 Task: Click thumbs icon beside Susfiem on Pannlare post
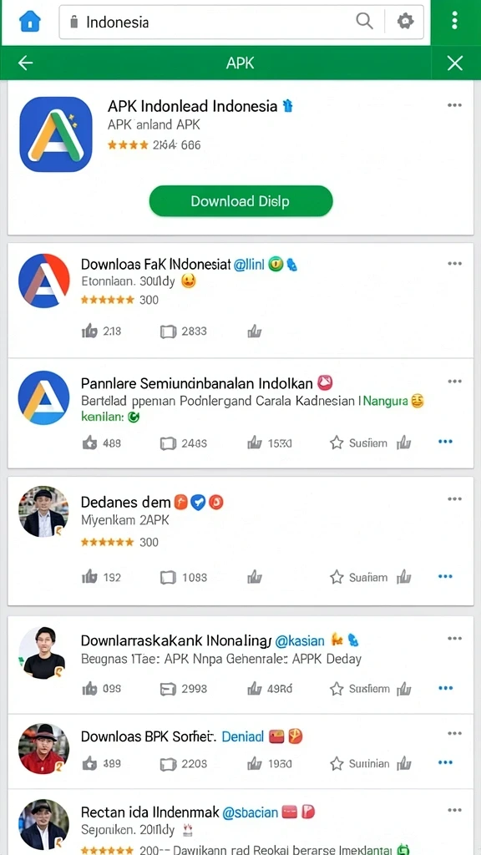coord(403,443)
